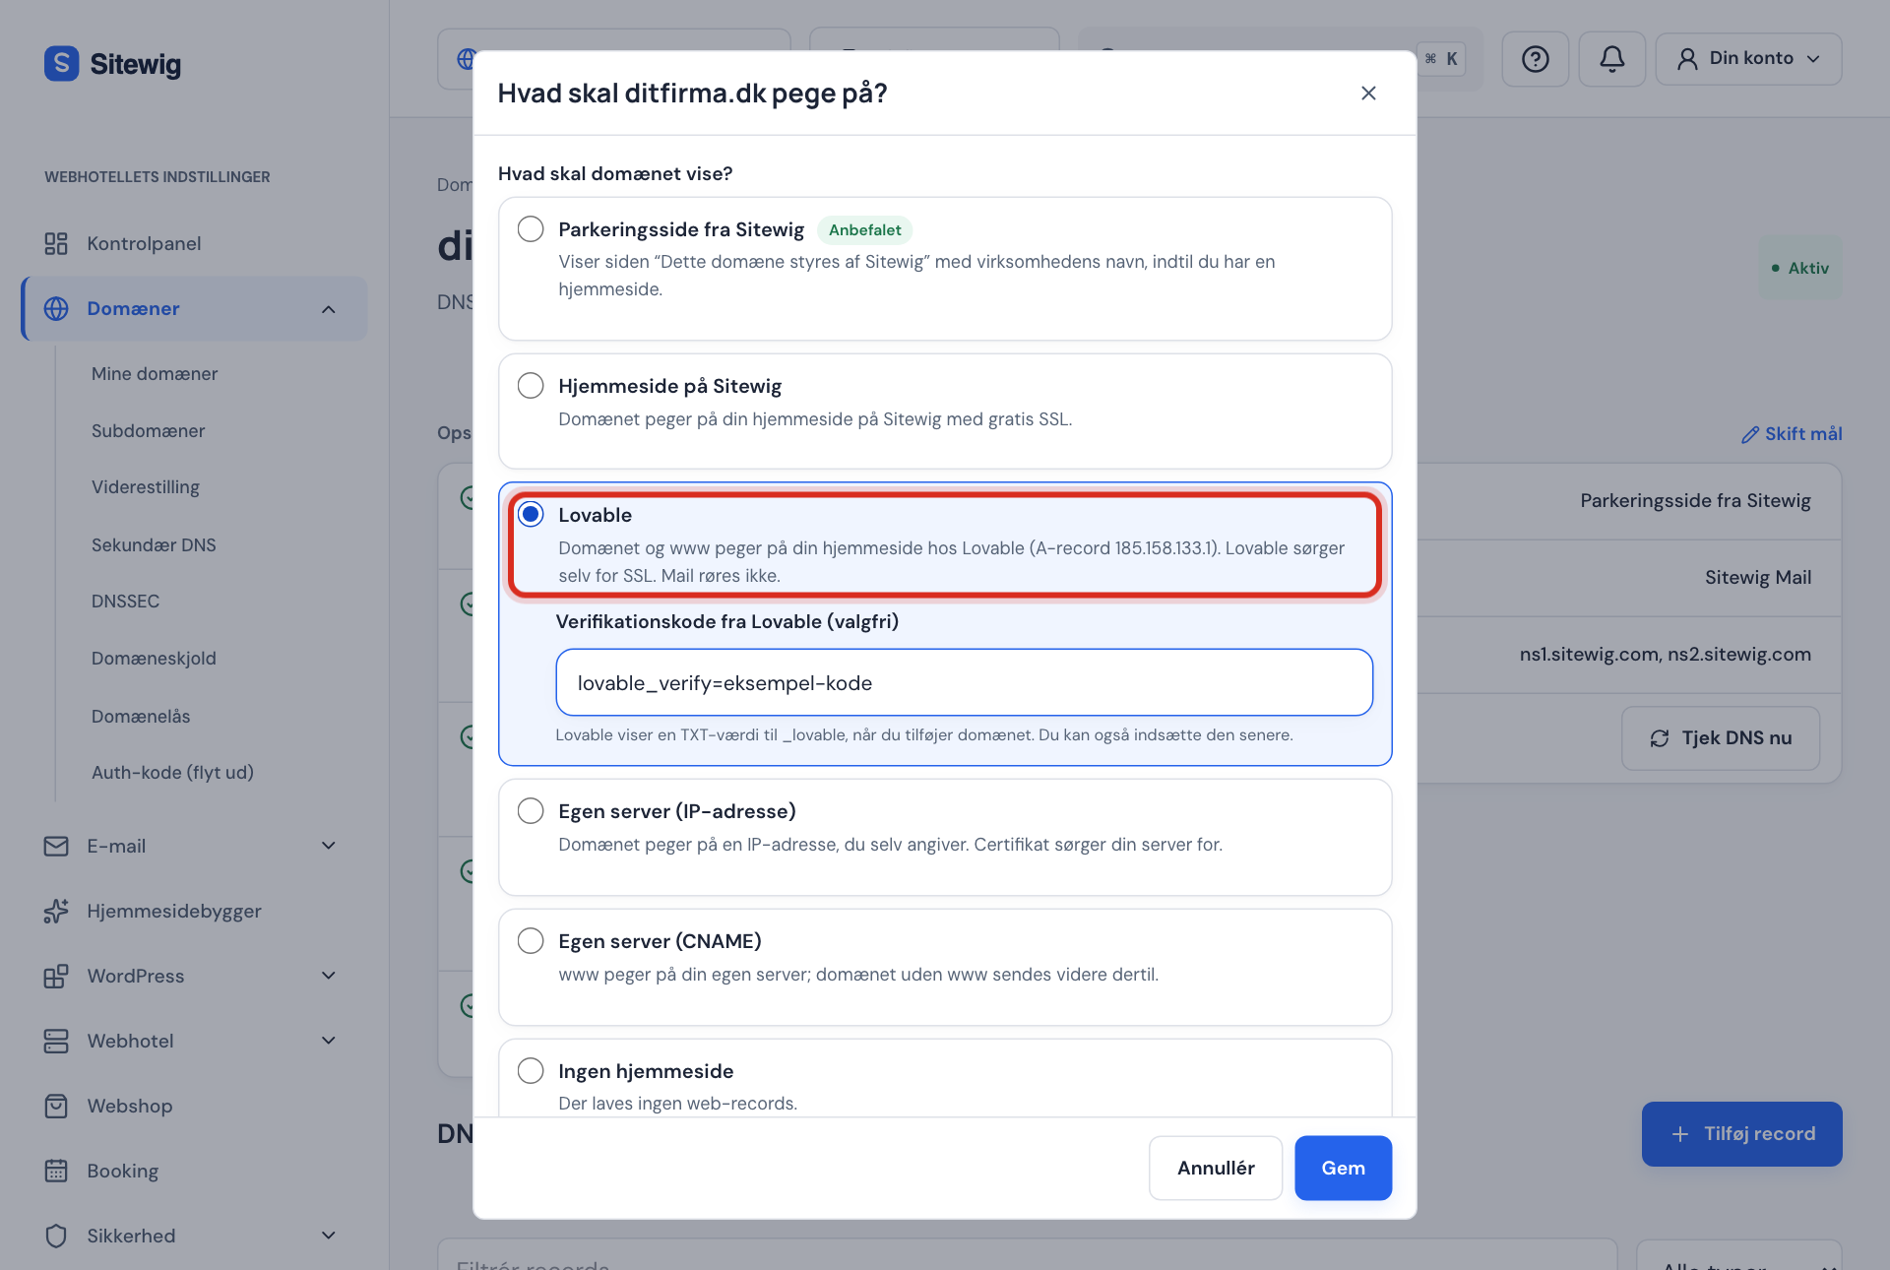The width and height of the screenshot is (1890, 1270).
Task: Expand the Webhotel menu chevron
Action: [x=329, y=1041]
